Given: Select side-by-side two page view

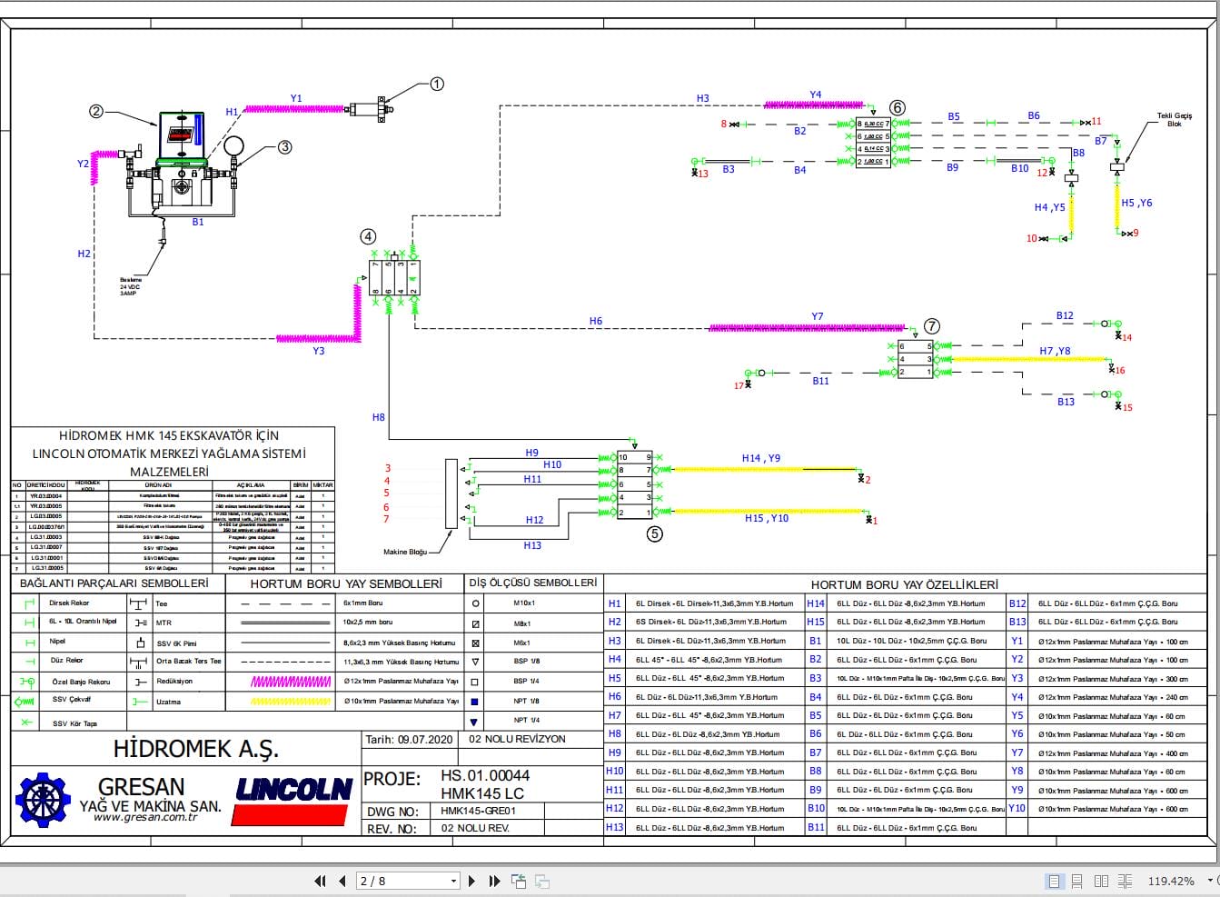Looking at the screenshot, I should 1102,881.
